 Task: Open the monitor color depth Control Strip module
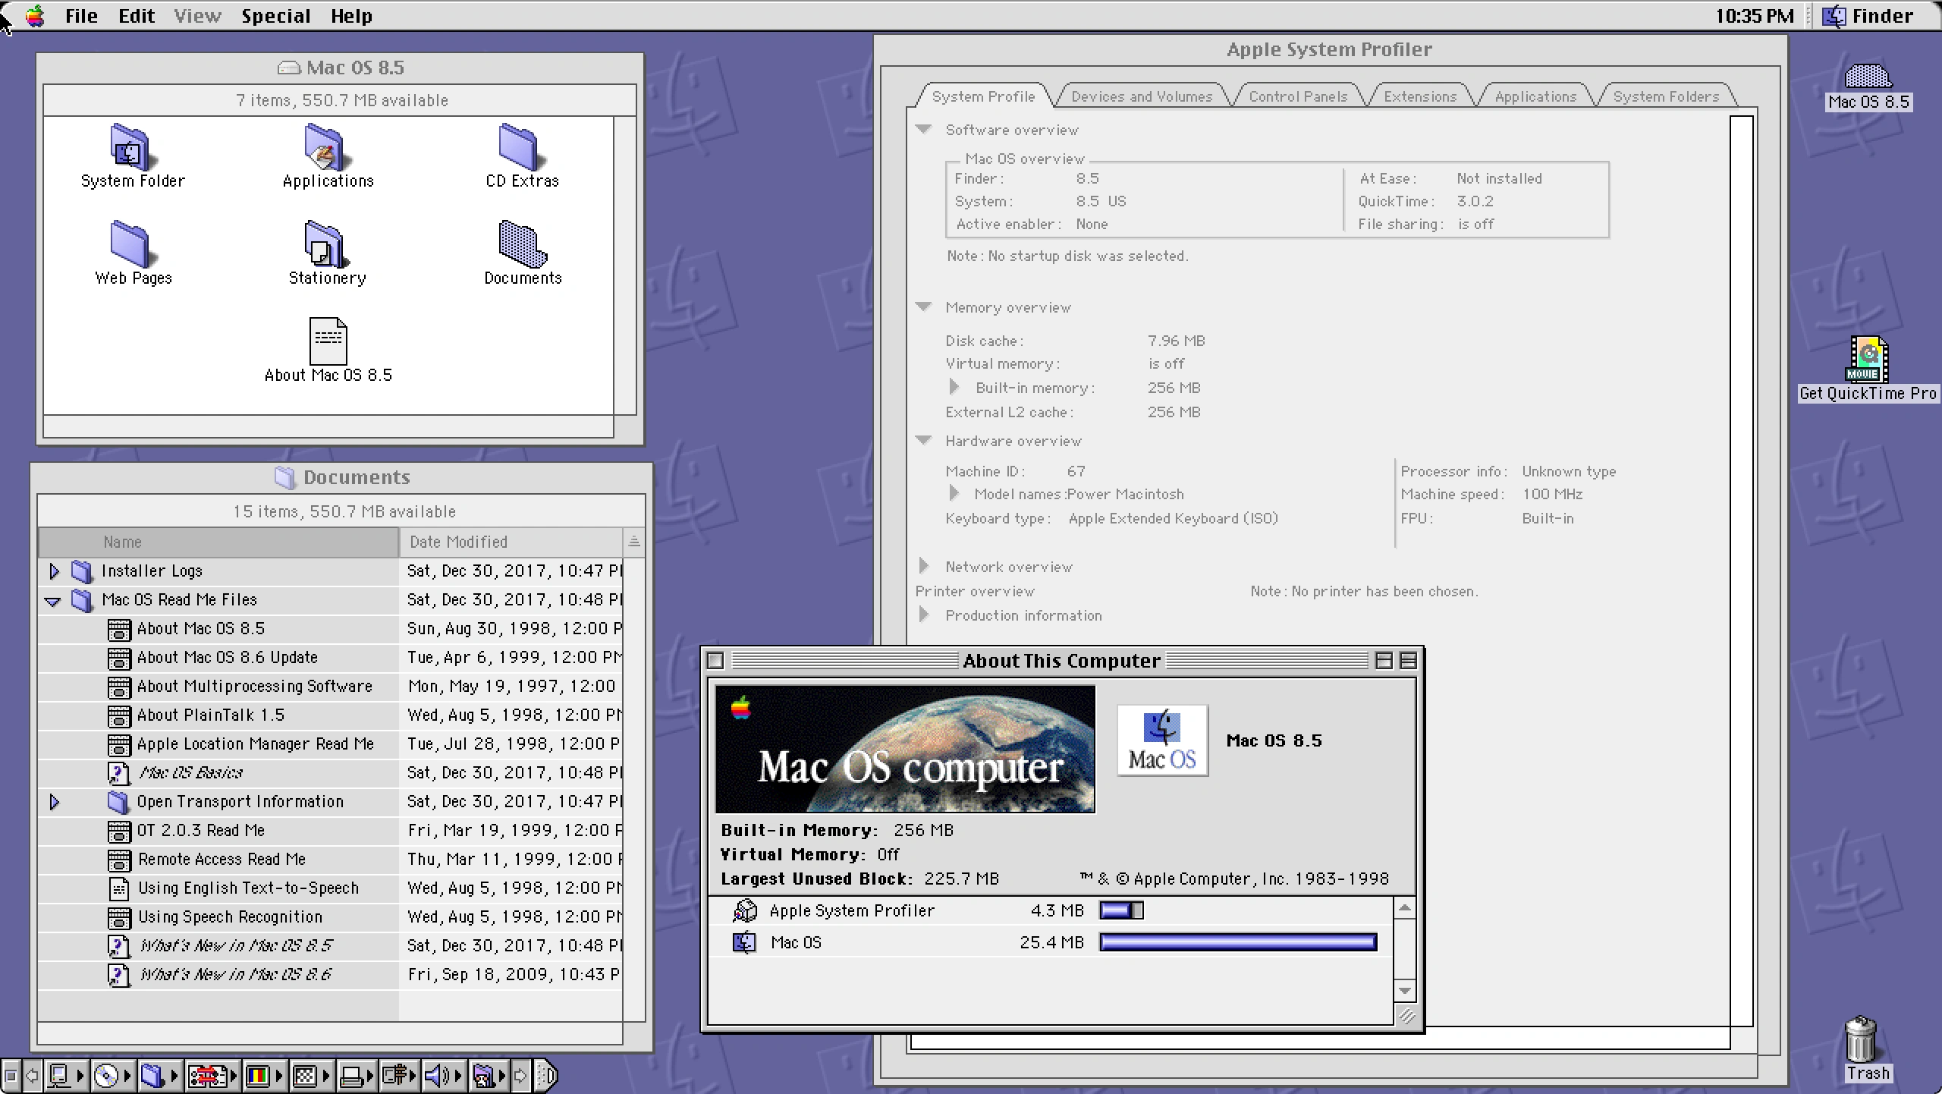(x=259, y=1074)
